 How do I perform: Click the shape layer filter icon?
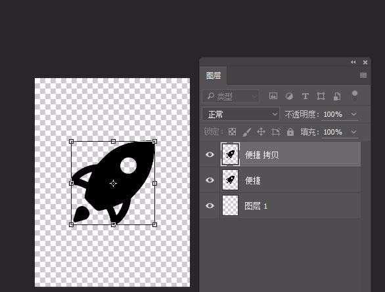[x=321, y=96]
